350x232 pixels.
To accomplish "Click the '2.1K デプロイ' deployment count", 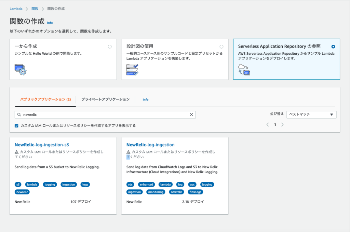I will (193, 202).
